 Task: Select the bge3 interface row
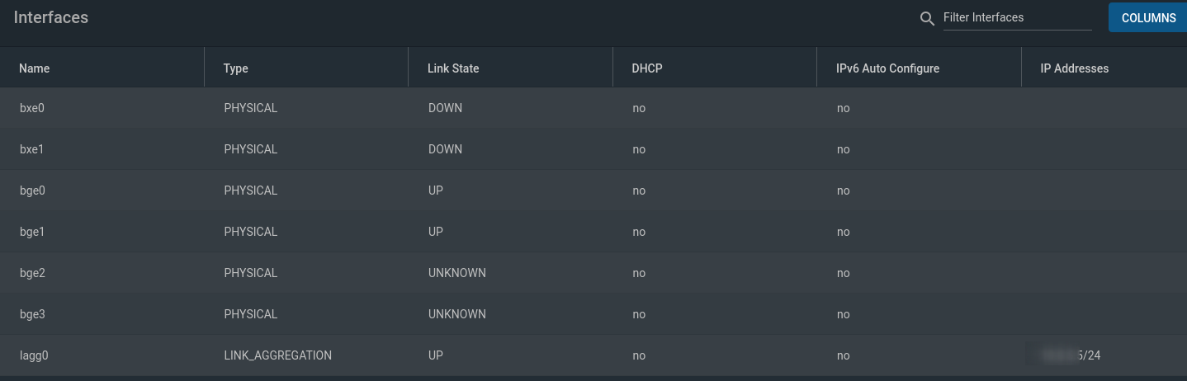[593, 314]
